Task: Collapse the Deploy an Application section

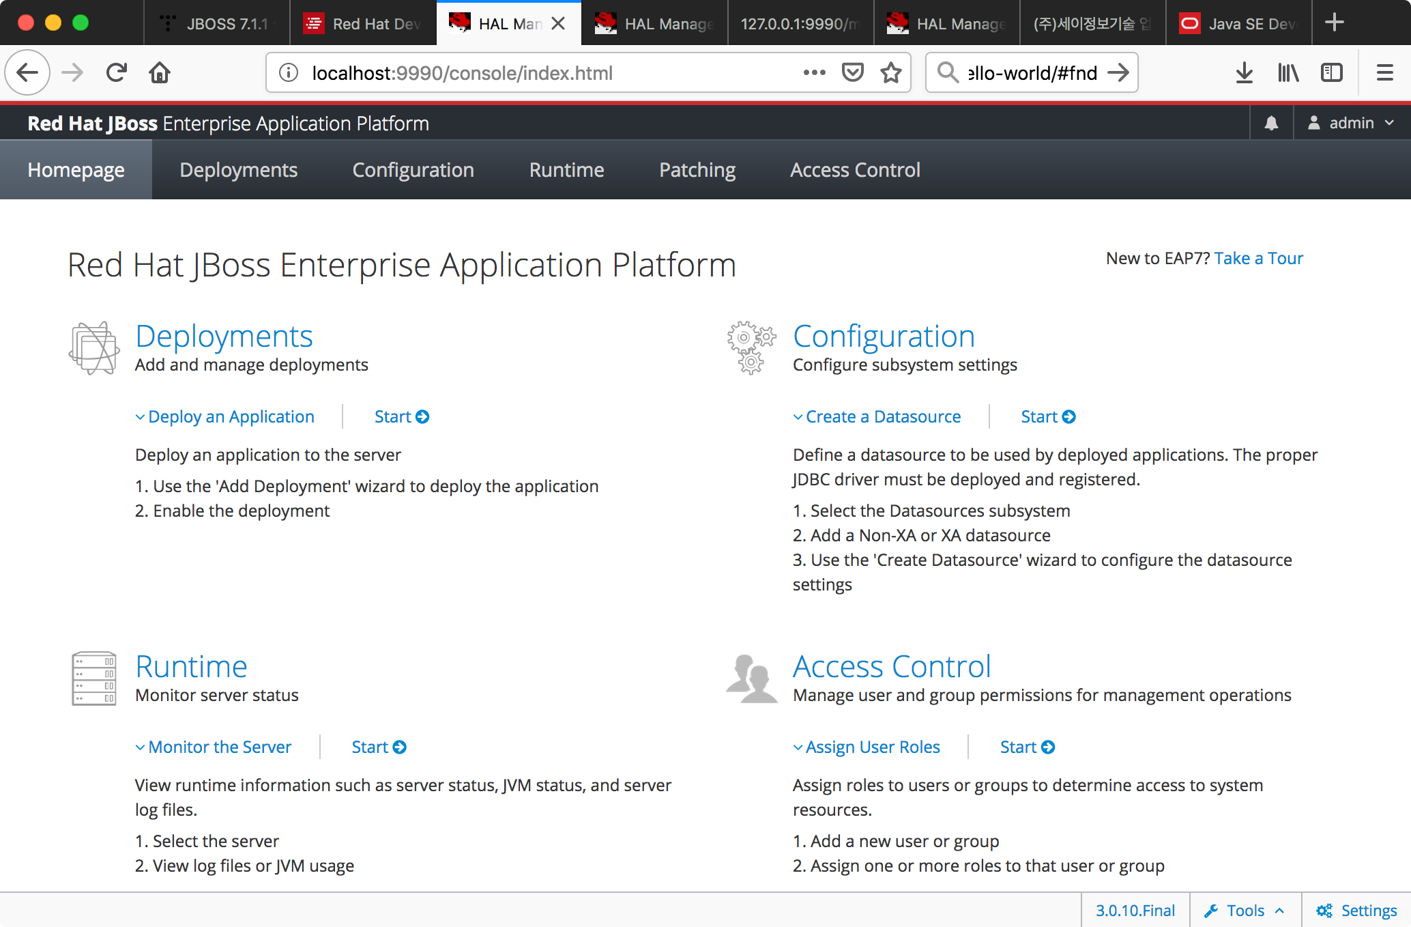Action: pyautogui.click(x=224, y=417)
